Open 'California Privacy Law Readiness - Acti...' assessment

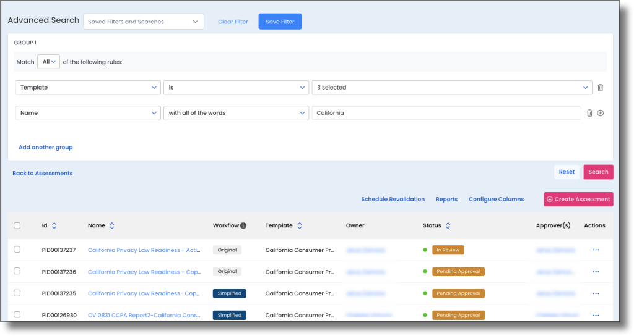click(x=144, y=250)
